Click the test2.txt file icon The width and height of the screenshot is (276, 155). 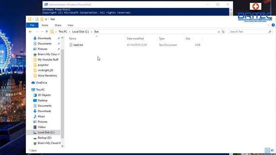(71, 45)
